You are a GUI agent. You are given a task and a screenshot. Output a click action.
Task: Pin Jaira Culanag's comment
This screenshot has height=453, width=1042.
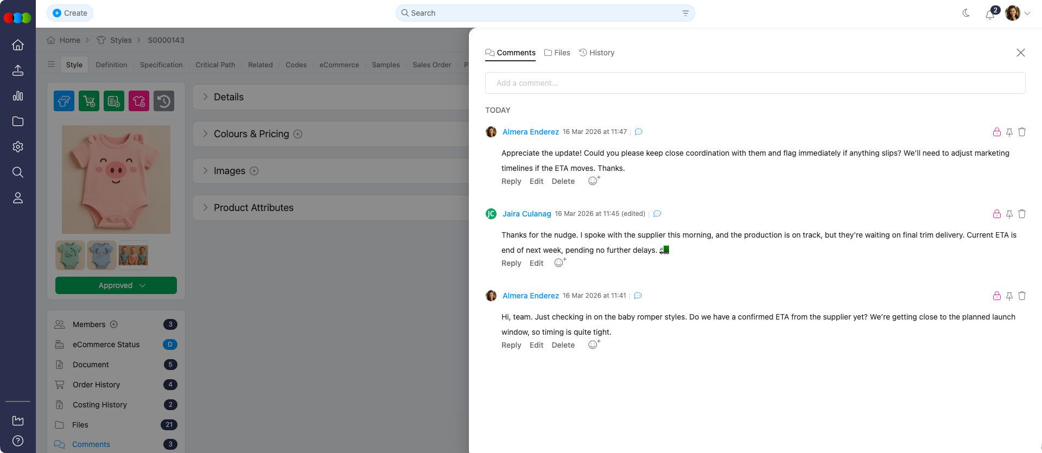pos(1009,214)
